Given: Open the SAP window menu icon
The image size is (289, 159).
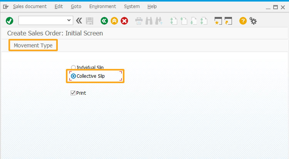Looking at the screenshot, I should (x=6, y=7).
